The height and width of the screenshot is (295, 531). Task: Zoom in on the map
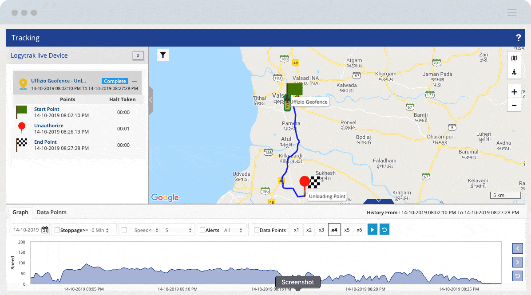(x=514, y=92)
